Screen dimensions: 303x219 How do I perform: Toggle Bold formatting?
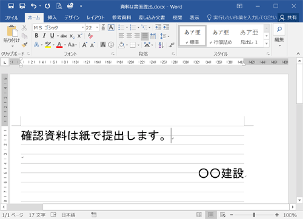point(36,36)
